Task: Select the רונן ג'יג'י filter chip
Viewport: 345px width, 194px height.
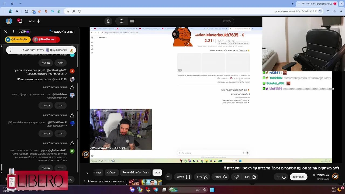Action: click(112, 172)
